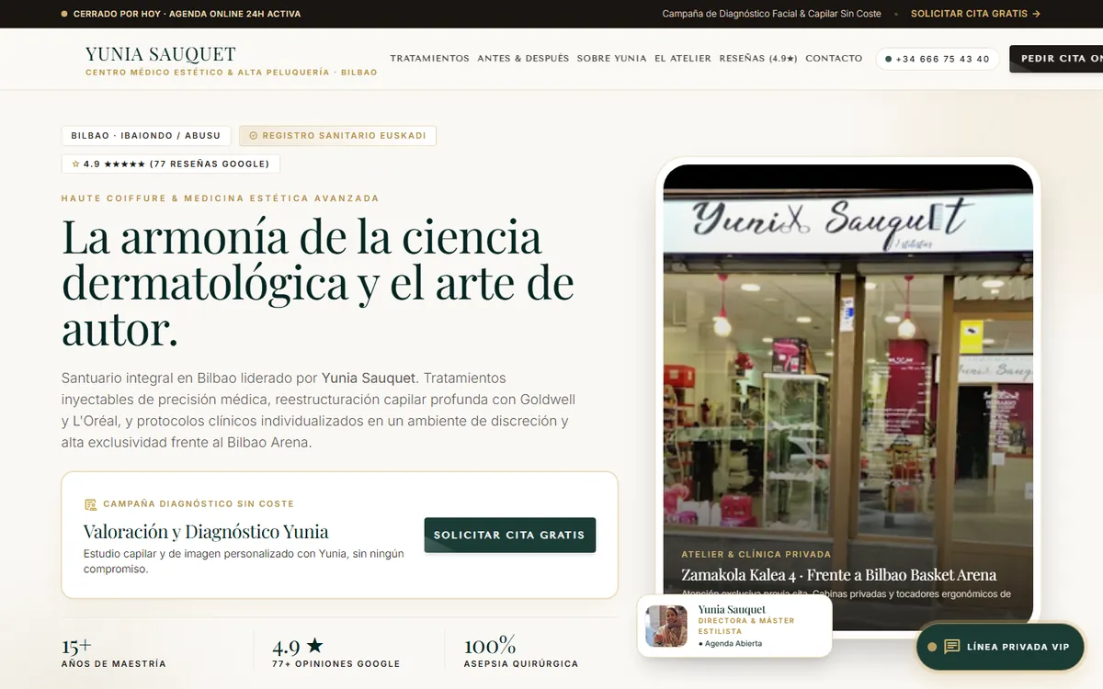Click Haute Coiffure & Medicina Estética tagline
Screen dimensions: 1103x689
point(220,198)
